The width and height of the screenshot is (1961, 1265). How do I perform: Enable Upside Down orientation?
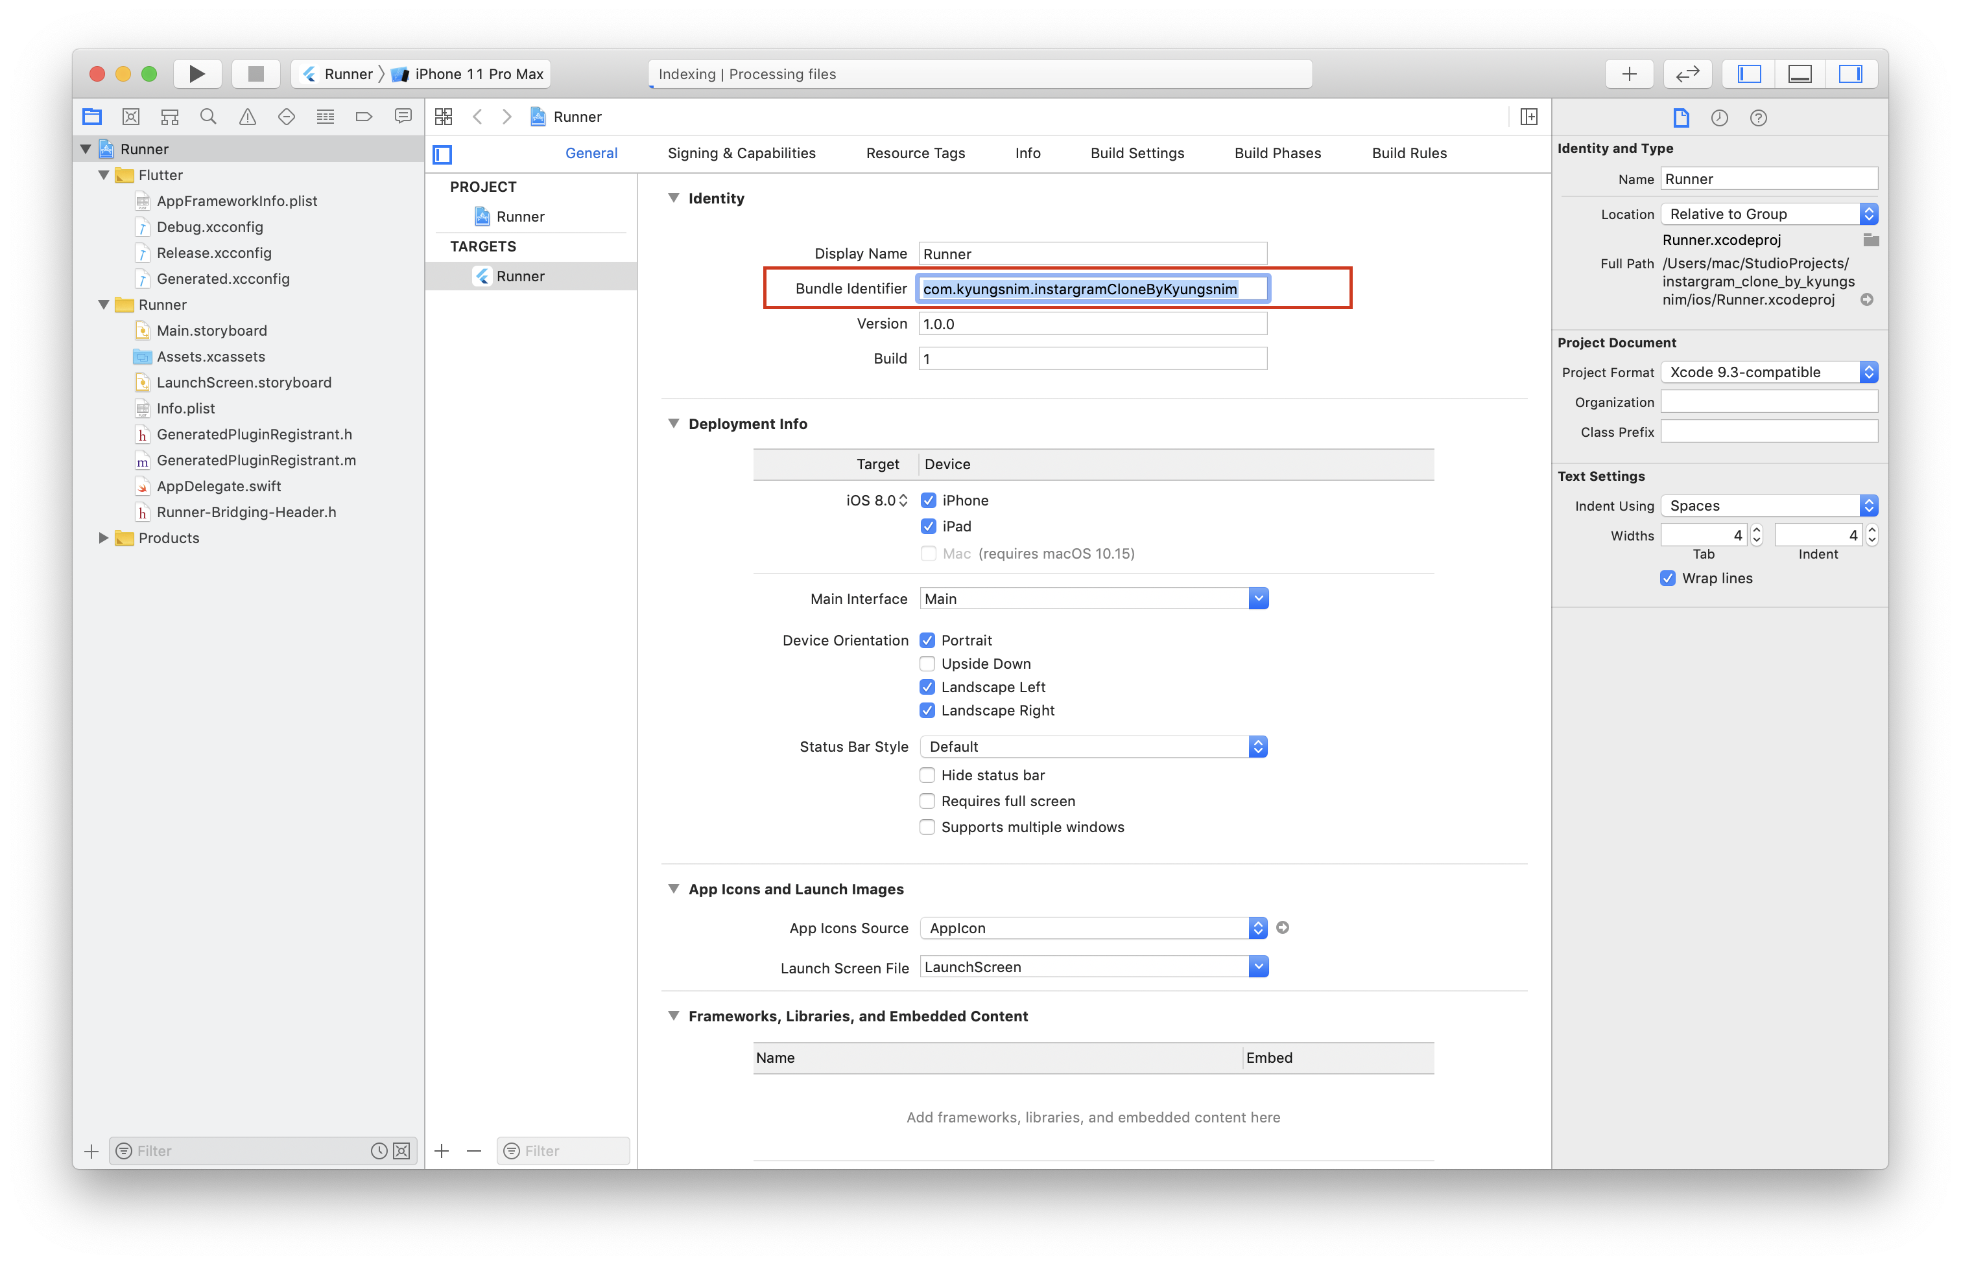[x=927, y=664]
